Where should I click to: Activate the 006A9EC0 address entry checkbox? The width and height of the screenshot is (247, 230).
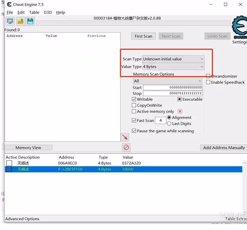click(9, 163)
